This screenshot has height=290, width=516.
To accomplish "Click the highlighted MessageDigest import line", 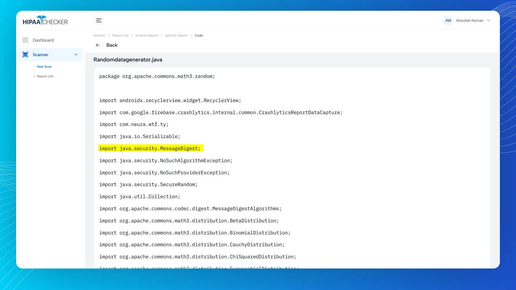I will click(150, 148).
